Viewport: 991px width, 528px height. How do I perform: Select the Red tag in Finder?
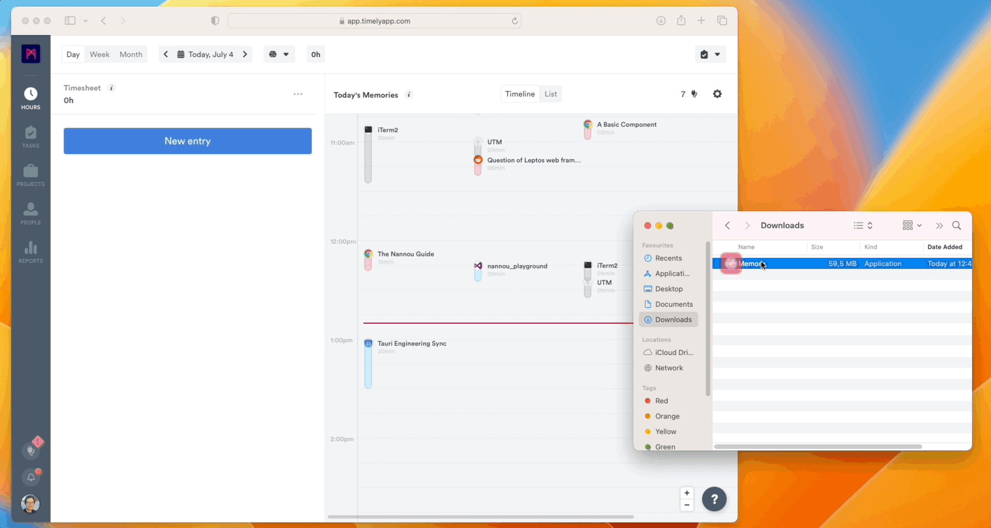(x=661, y=401)
